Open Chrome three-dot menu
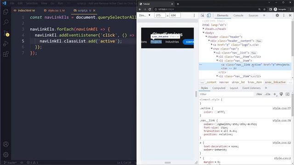The width and height of the screenshot is (294, 165). tap(291, 9)
